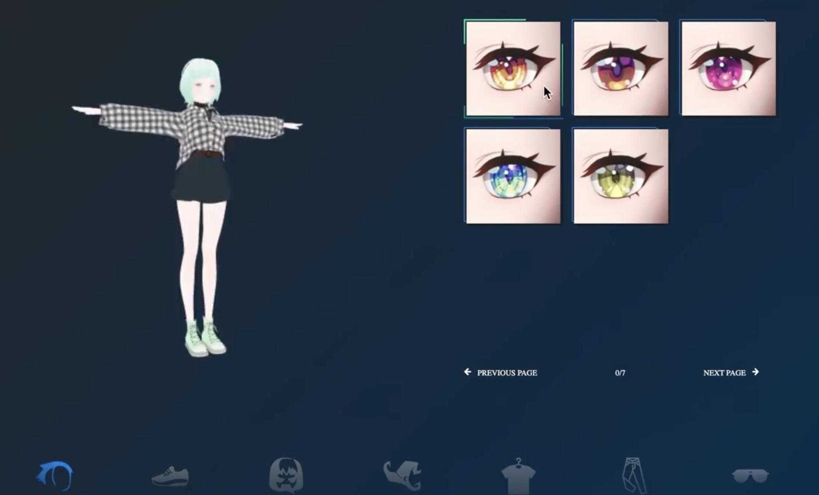The height and width of the screenshot is (495, 819).
Task: Select the witch hat category icon
Action: coord(402,475)
